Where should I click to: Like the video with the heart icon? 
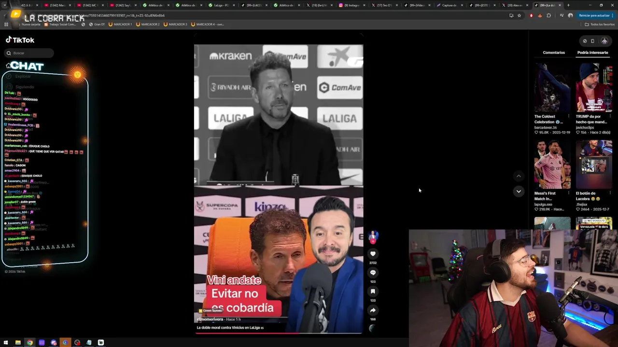[x=373, y=254]
